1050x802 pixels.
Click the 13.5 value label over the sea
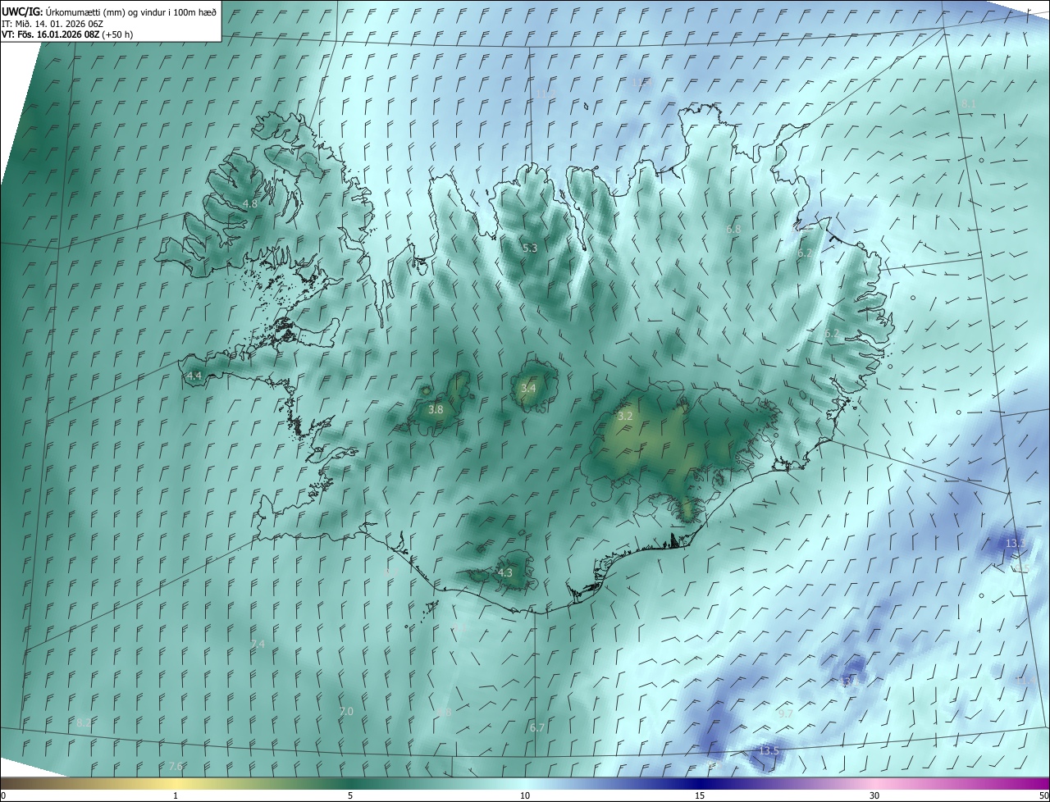click(769, 750)
